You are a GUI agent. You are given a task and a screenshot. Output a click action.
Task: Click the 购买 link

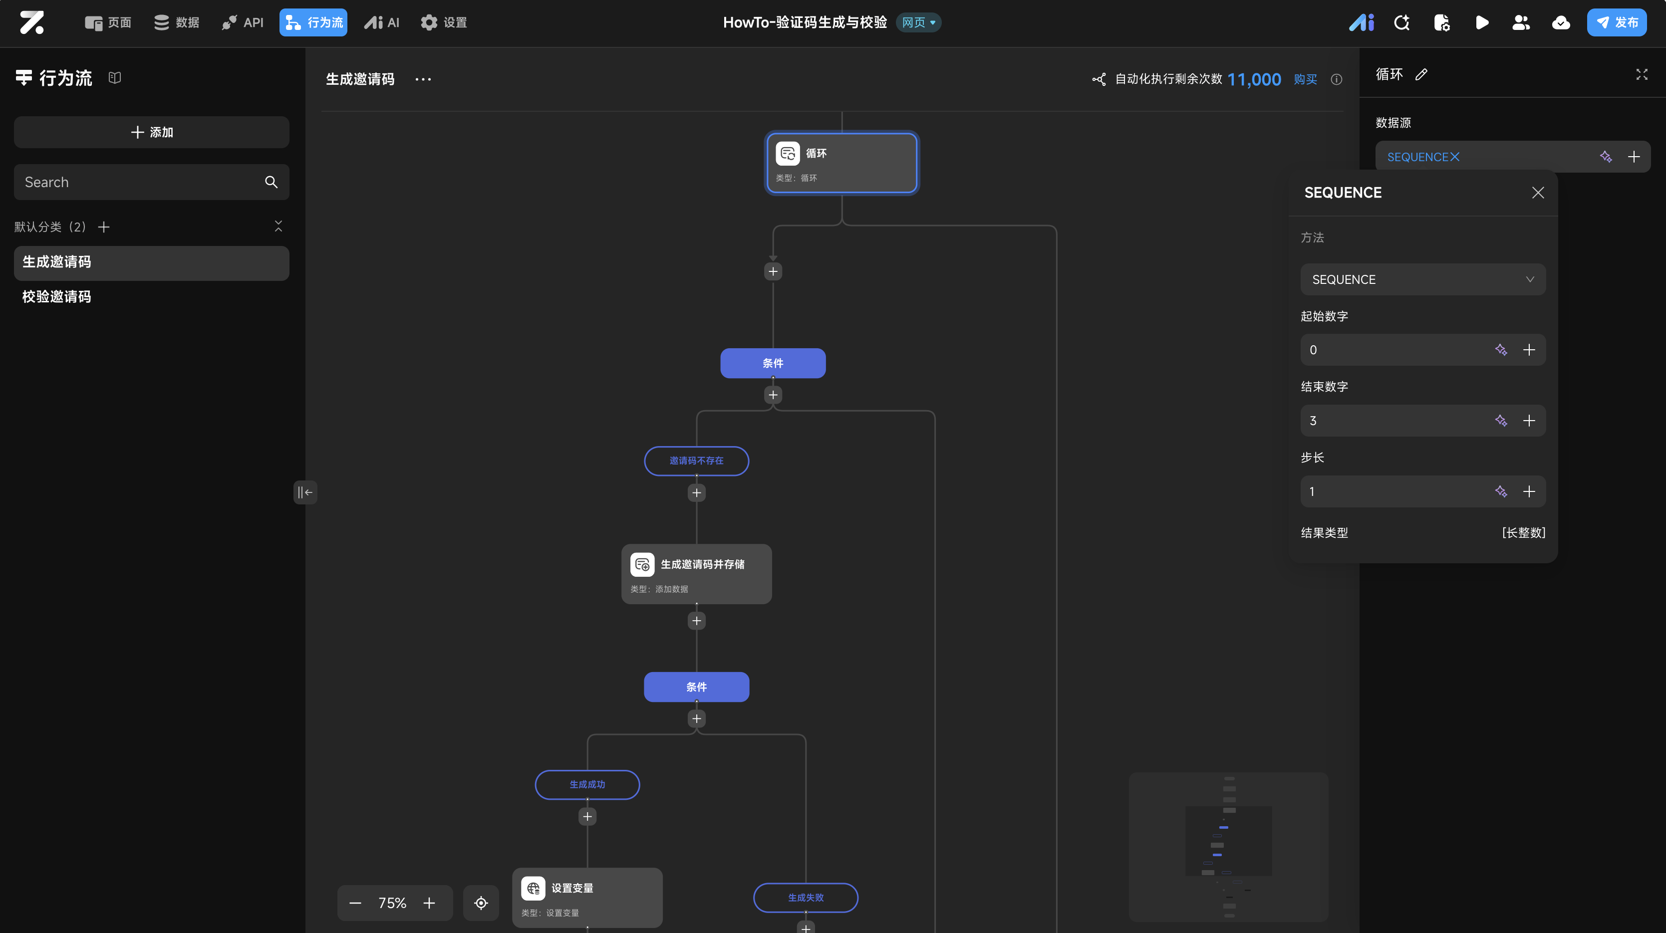point(1305,79)
